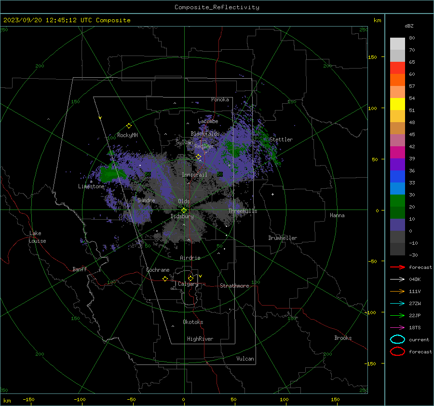Click the RedDeer city label

204,146
